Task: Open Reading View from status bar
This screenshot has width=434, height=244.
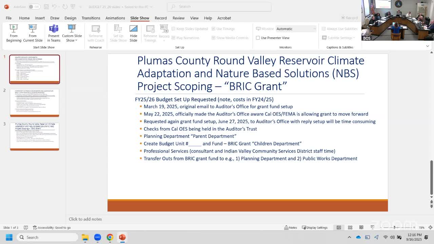Action: (x=361, y=227)
